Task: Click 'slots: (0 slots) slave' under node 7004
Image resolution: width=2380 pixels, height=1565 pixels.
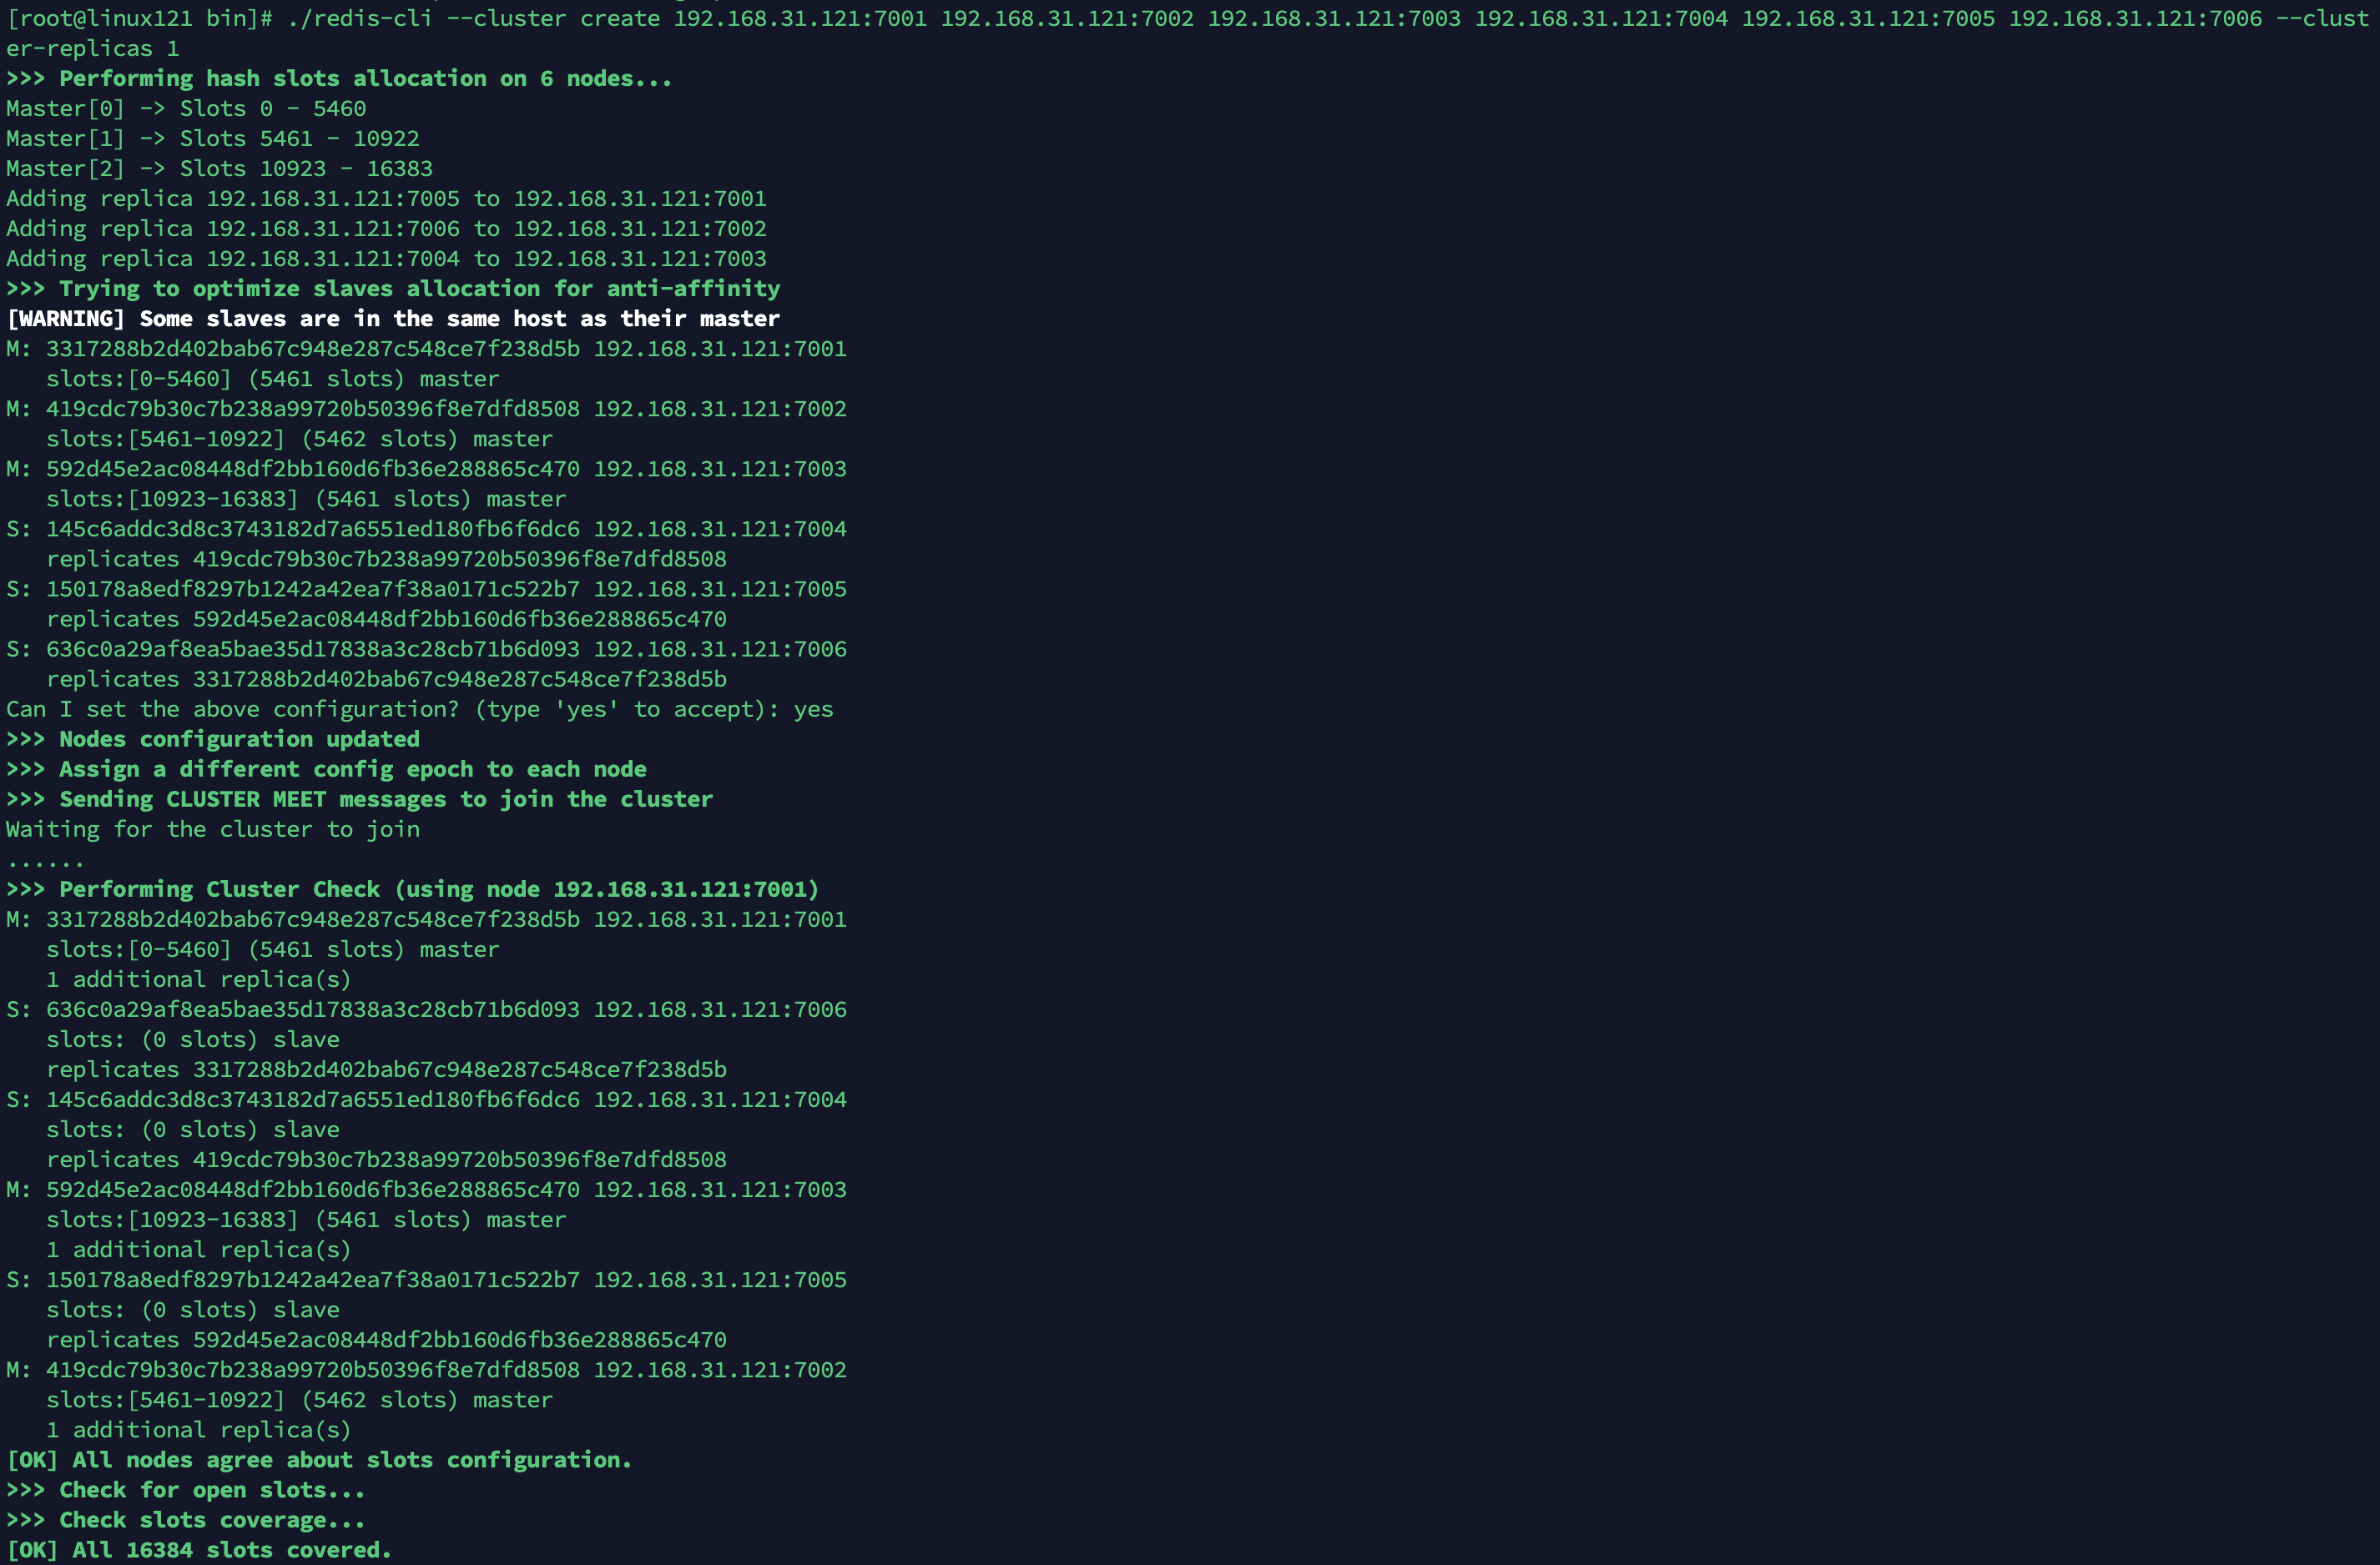Action: point(193,1130)
